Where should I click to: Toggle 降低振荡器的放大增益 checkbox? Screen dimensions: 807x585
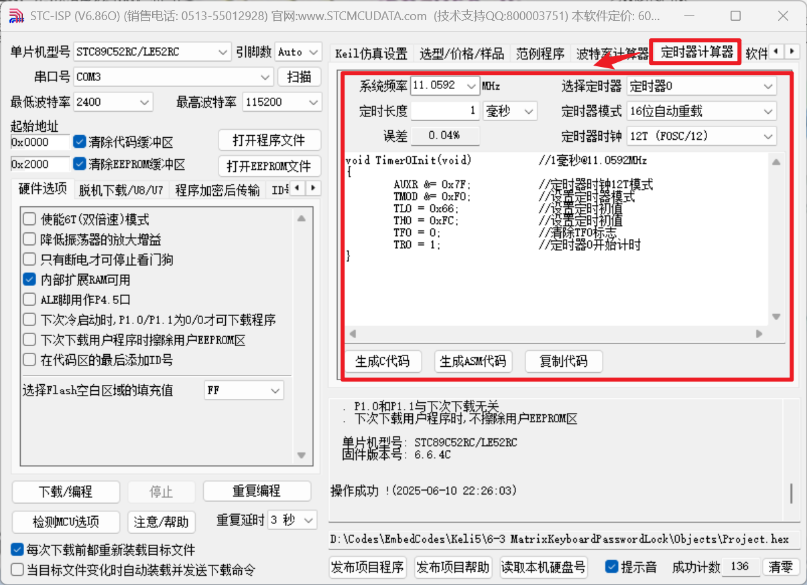(x=29, y=239)
